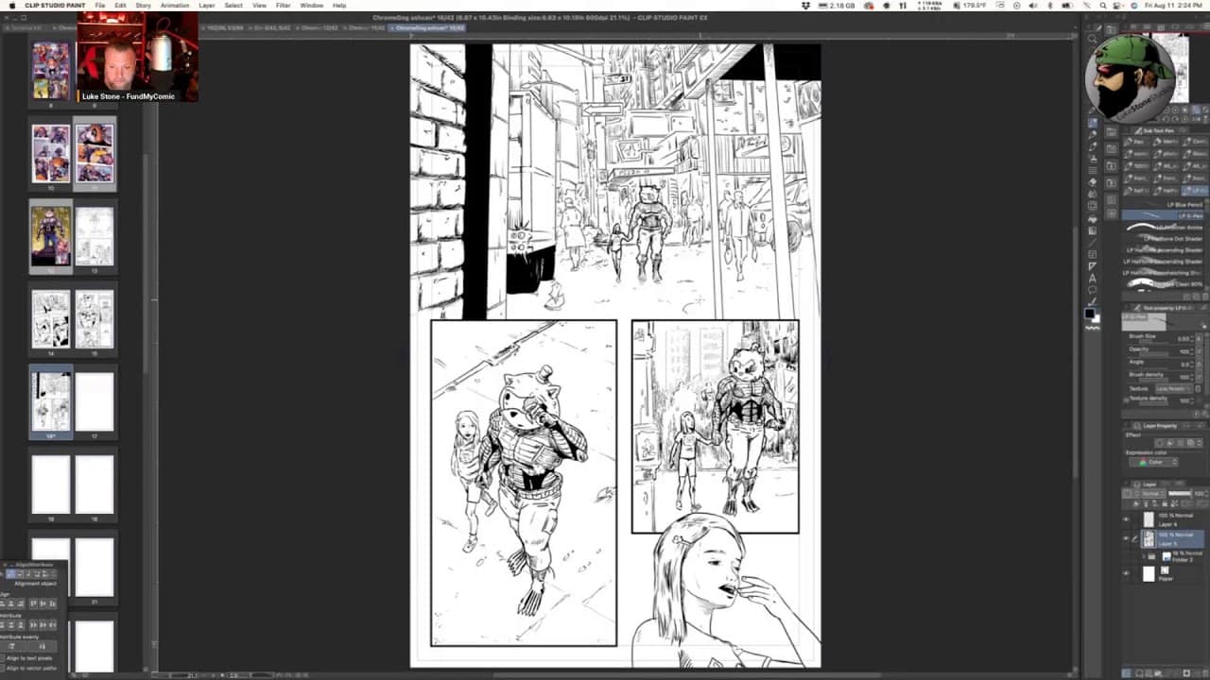
Task: Select the Balloon tool in the toolbar
Action: [1093, 290]
